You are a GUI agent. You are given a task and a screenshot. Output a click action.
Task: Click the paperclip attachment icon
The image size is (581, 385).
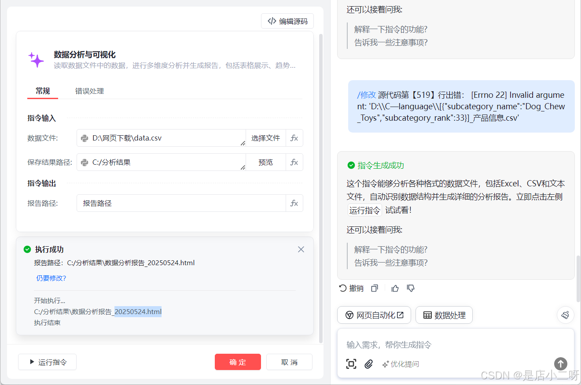368,364
